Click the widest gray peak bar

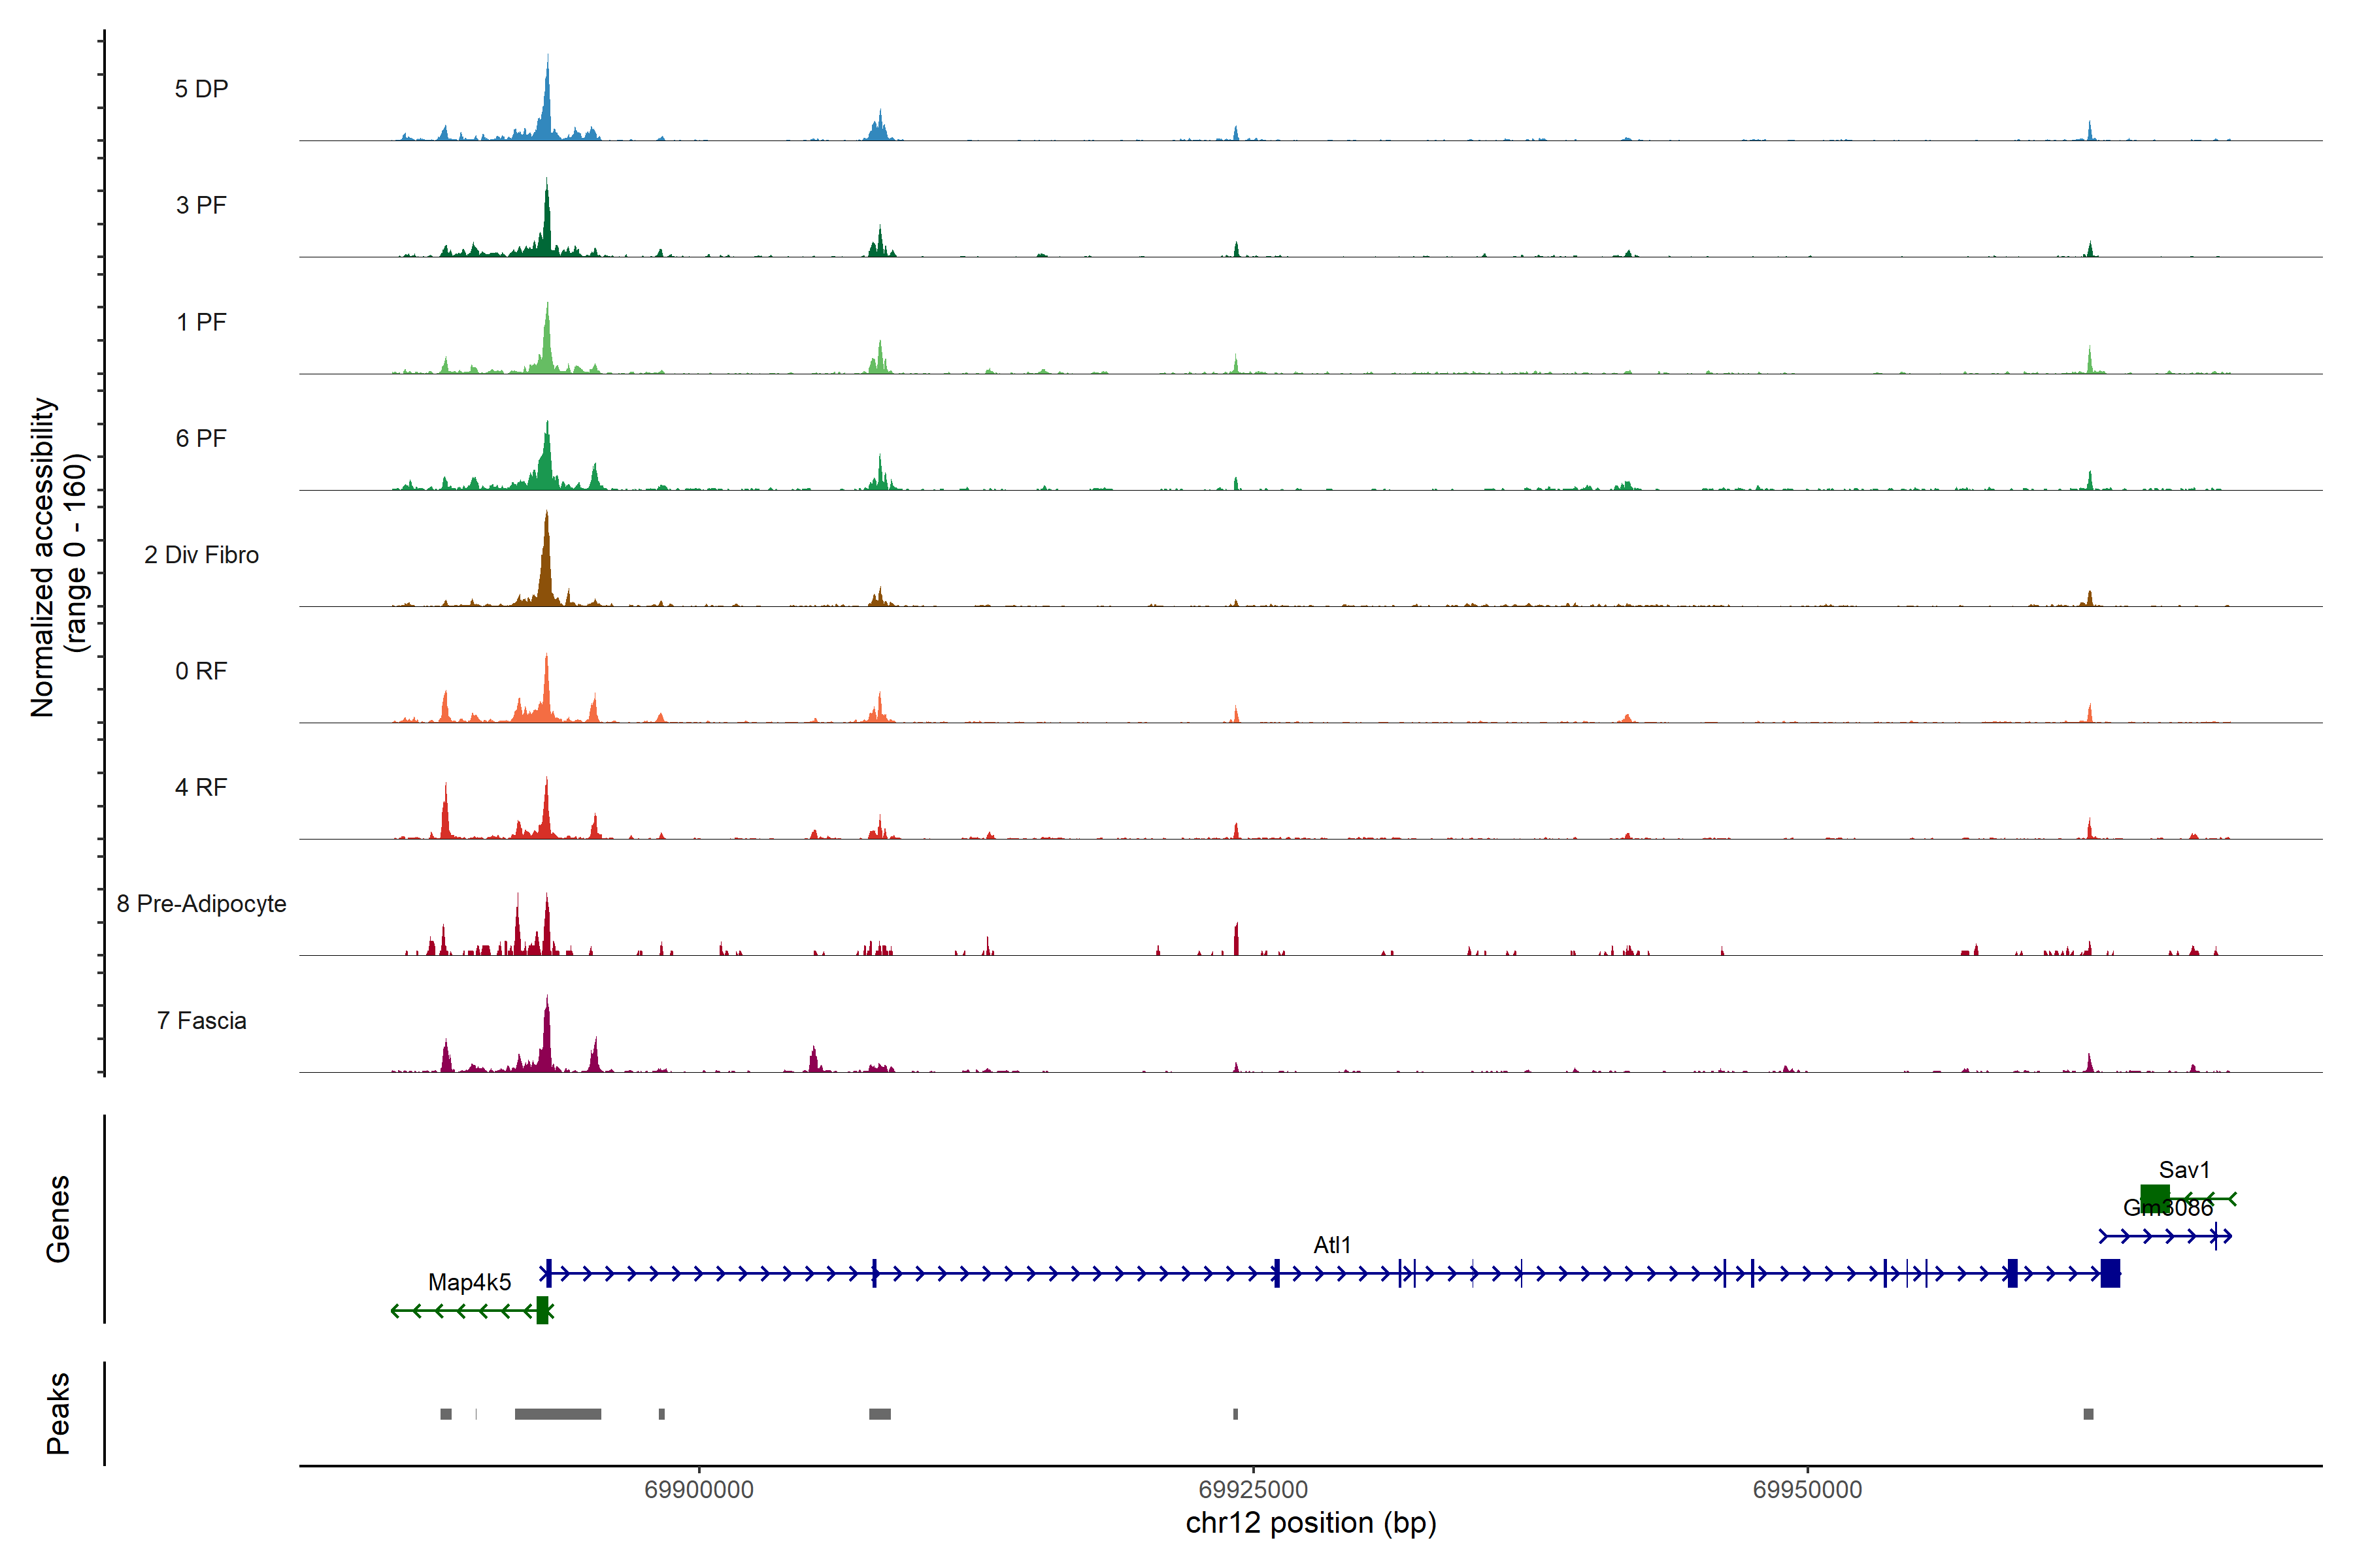[x=558, y=1414]
